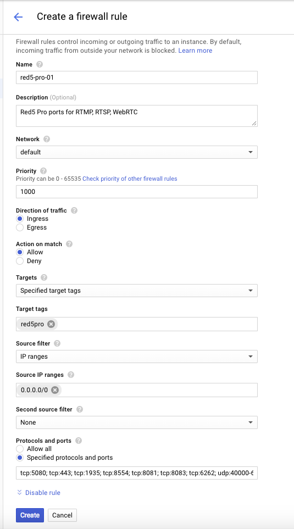This screenshot has height=529, width=294.
Task: Open the Targets dropdown
Action: tap(137, 291)
